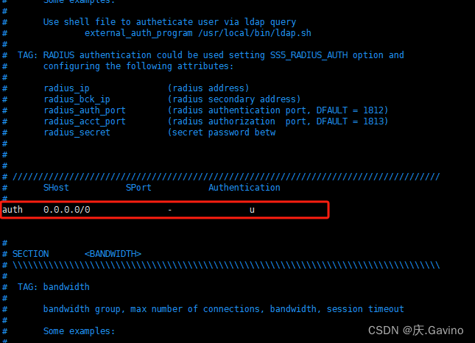
Task: Click the 'auth' keyword in the highlighted line
Action: [x=13, y=210]
